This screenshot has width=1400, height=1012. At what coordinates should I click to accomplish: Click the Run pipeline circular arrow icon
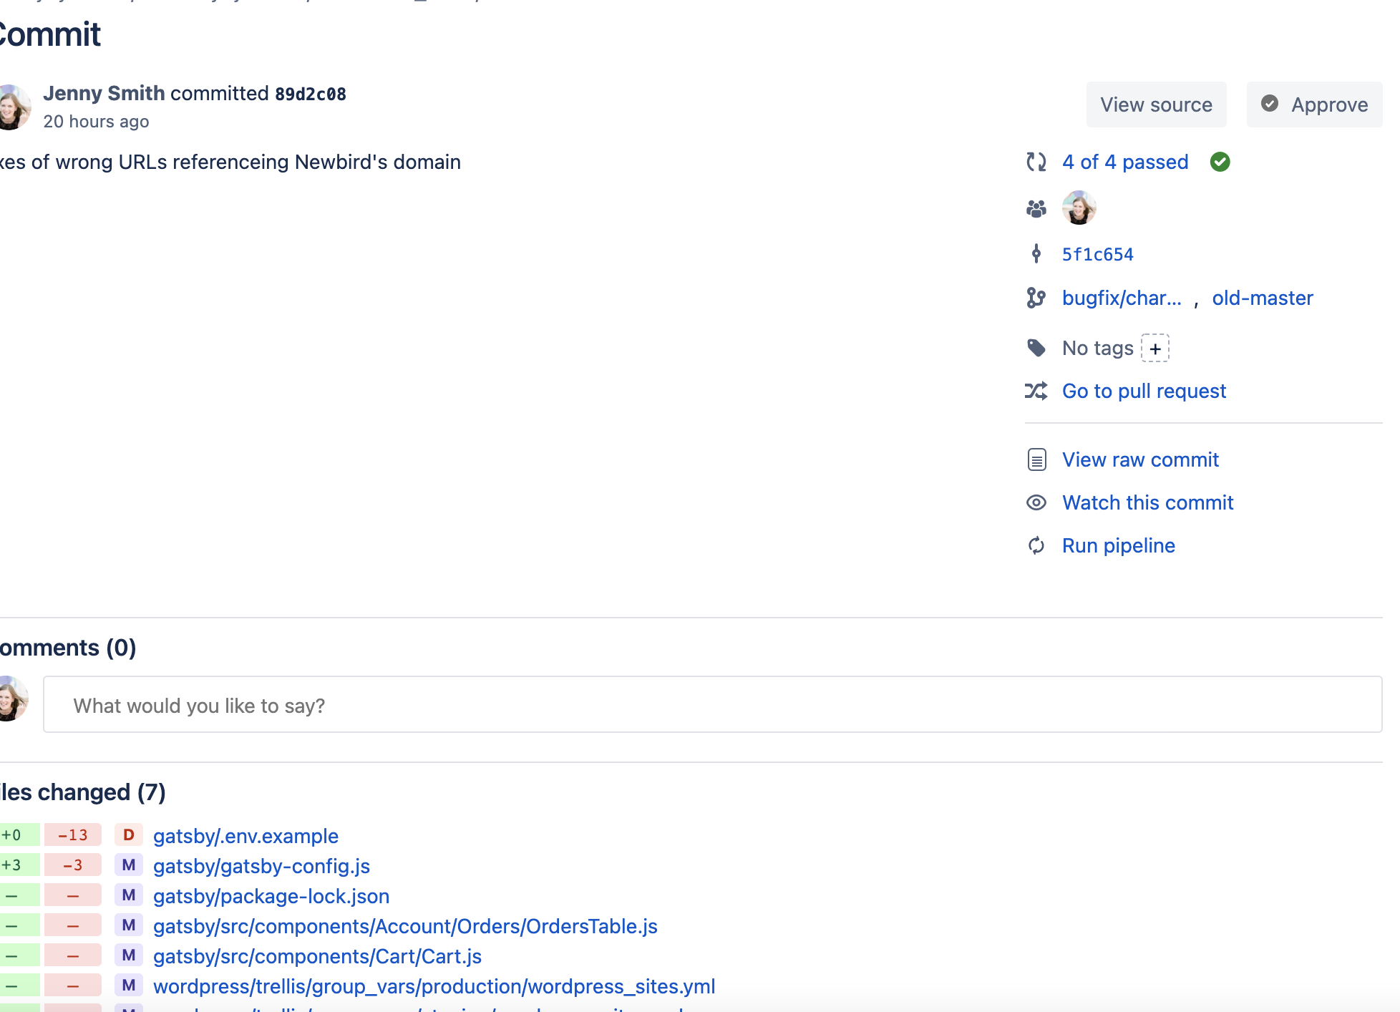coord(1036,545)
